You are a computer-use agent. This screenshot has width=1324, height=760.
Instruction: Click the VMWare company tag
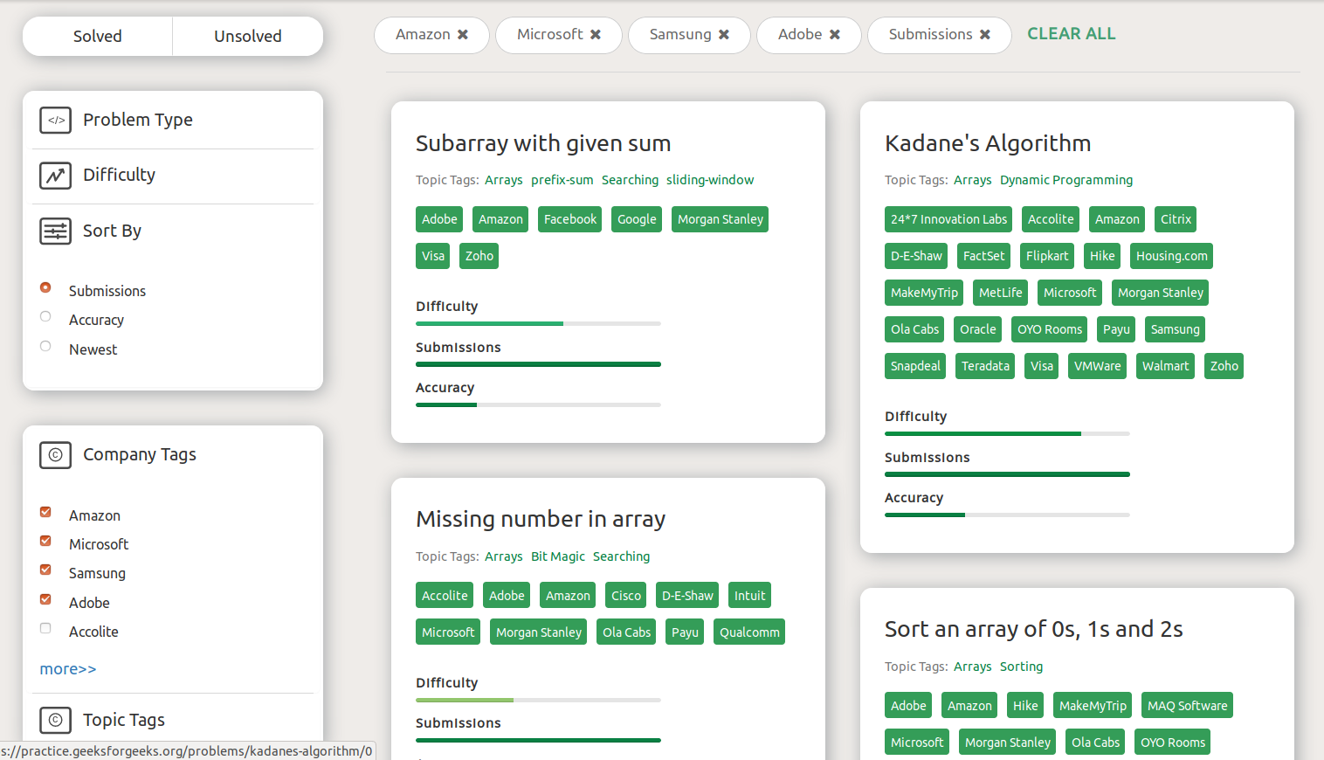pos(1098,366)
